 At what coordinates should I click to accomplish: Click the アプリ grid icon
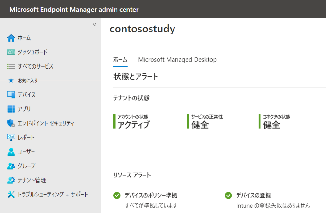pyautogui.click(x=11, y=109)
